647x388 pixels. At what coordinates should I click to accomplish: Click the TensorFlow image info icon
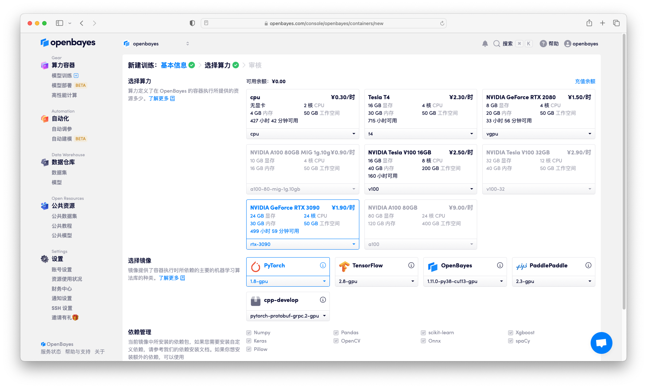pos(411,265)
